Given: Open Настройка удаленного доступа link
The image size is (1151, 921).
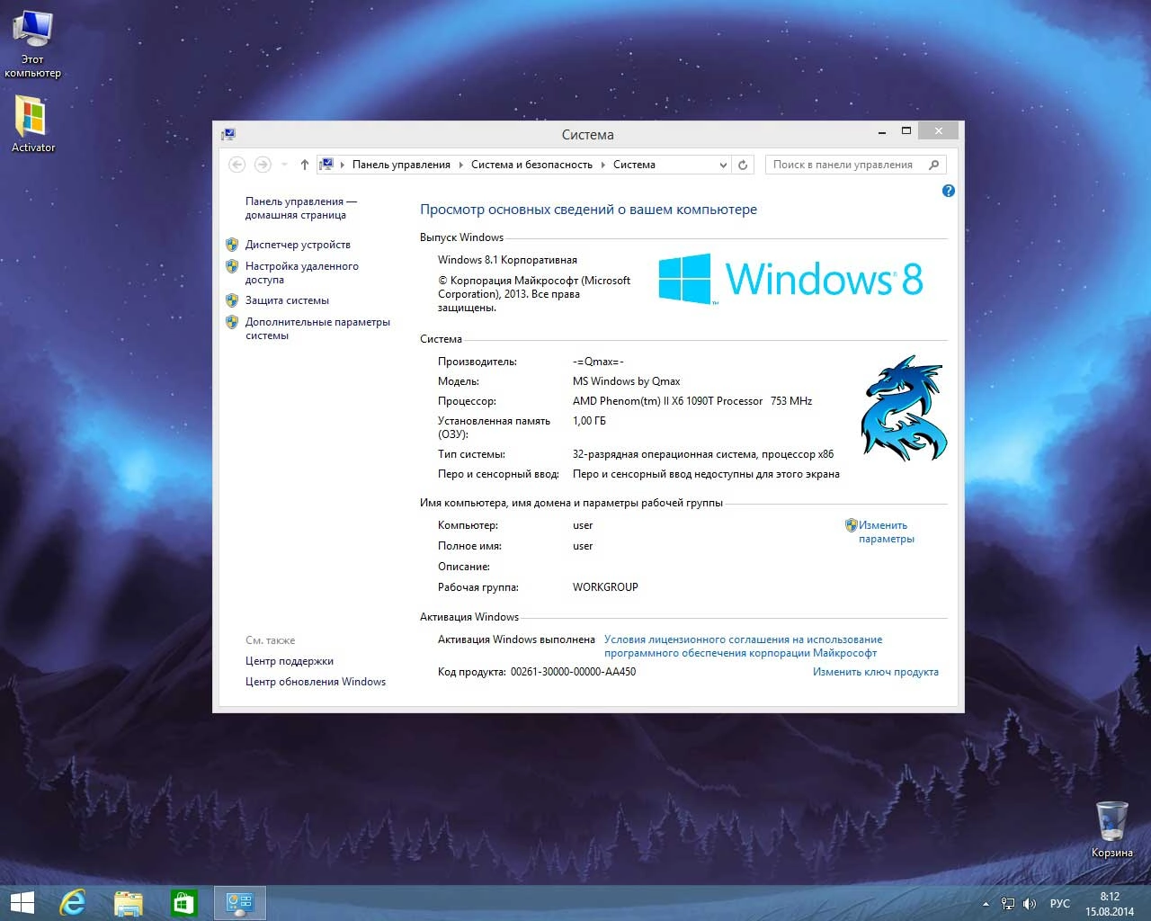Looking at the screenshot, I should tap(302, 273).
